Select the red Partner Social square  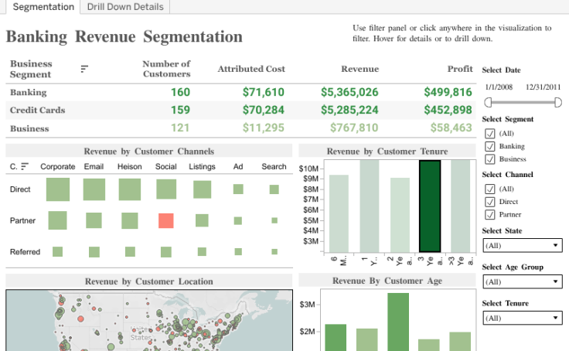pos(165,220)
